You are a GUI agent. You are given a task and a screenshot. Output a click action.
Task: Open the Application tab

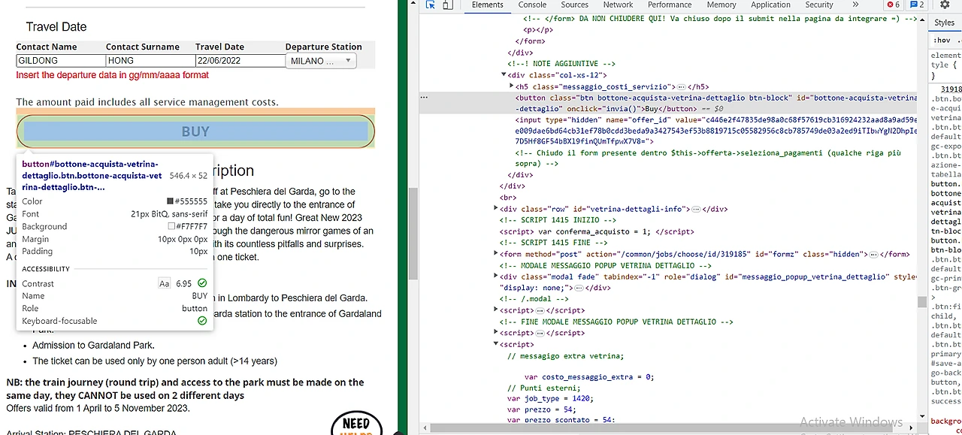pyautogui.click(x=770, y=5)
